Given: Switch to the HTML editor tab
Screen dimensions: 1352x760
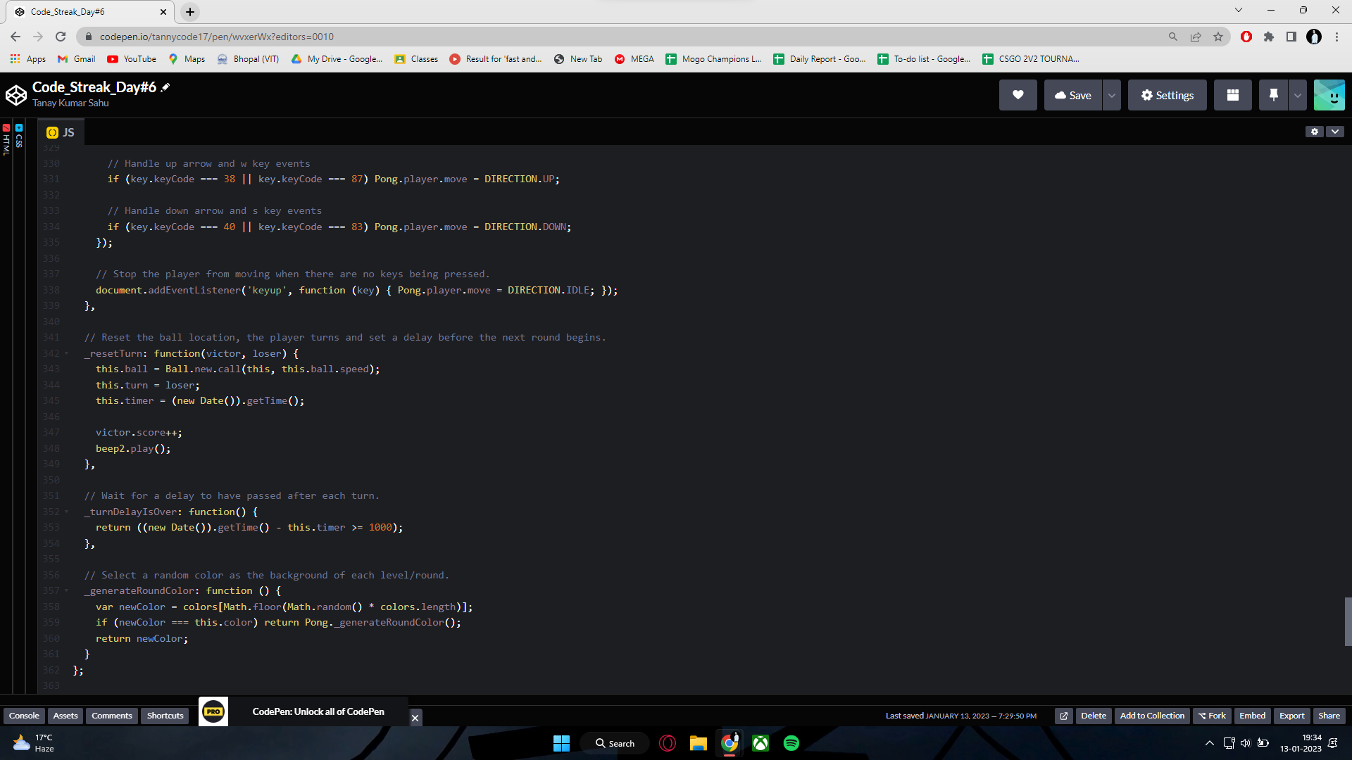Looking at the screenshot, I should [x=6, y=138].
